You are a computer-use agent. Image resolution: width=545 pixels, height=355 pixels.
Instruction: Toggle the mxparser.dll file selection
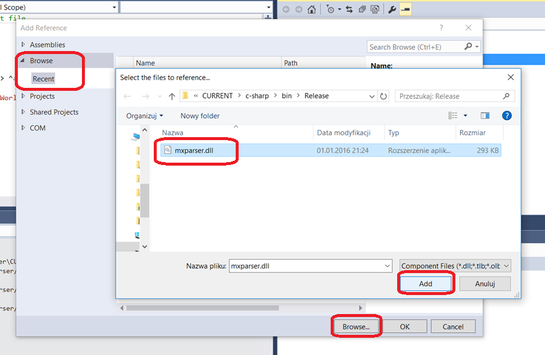tap(196, 150)
